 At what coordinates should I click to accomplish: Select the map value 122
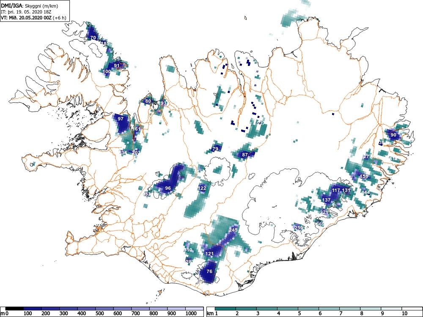pyautogui.click(x=202, y=188)
